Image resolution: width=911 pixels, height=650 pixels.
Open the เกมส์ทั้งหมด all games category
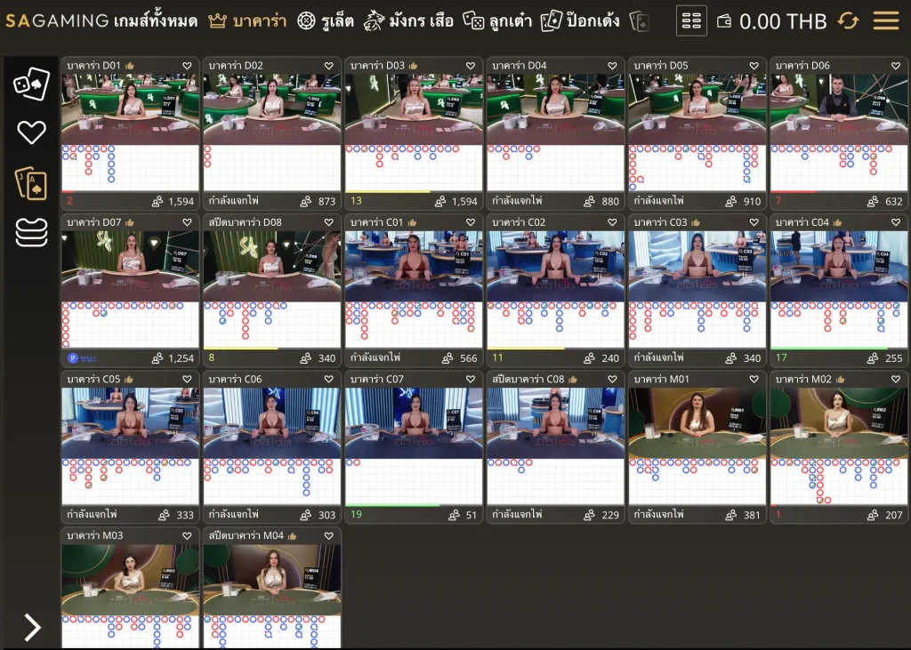click(156, 20)
